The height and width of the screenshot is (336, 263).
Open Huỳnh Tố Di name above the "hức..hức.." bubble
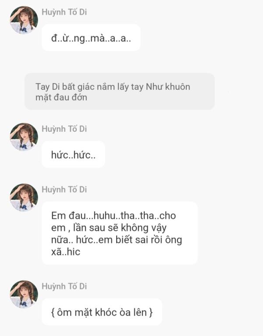64,129
